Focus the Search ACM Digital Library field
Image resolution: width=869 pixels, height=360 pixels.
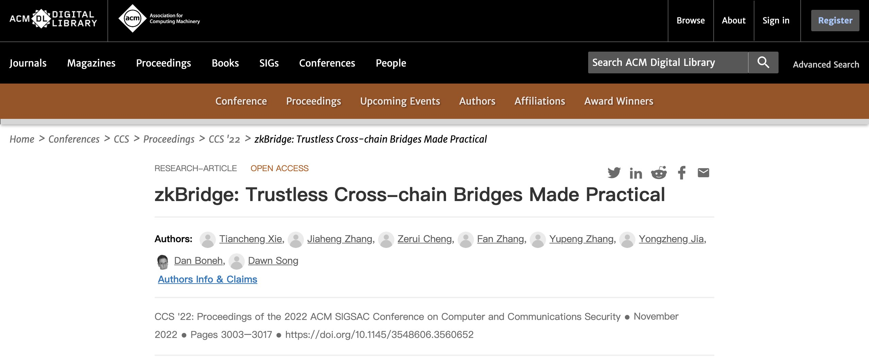coord(668,62)
